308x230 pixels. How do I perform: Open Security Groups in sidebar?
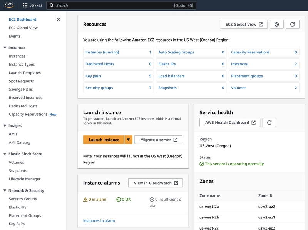point(23,199)
